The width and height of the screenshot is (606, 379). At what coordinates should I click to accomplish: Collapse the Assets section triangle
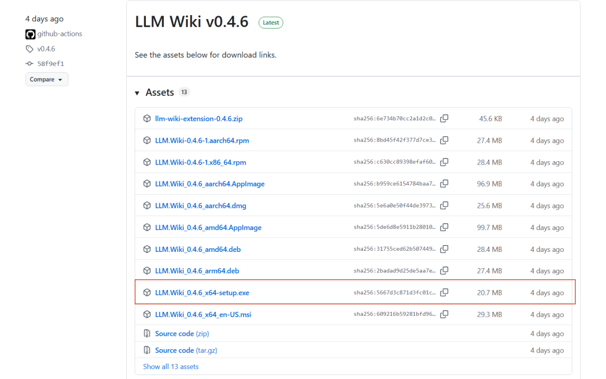tap(137, 93)
